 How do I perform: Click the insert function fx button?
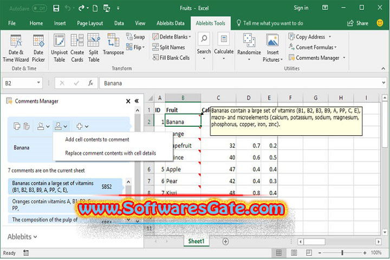tap(90, 83)
